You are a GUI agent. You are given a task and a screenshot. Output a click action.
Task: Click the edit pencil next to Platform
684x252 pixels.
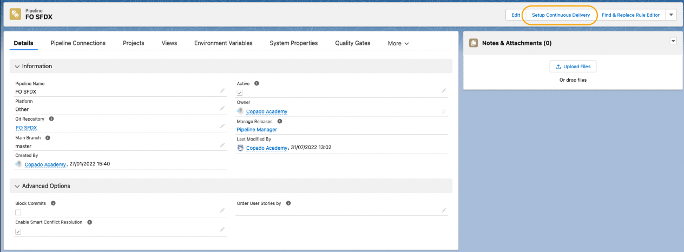(x=222, y=108)
